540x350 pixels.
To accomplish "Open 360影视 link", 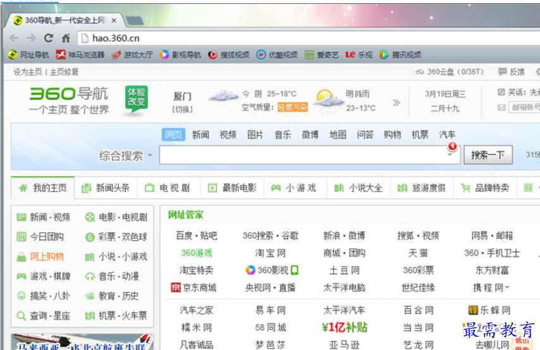I will coord(272,270).
